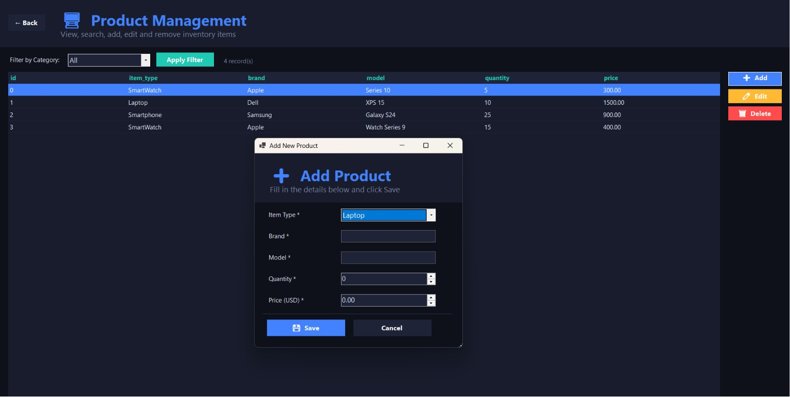Click into the Brand input field
Screen dimensions: 790x397
click(388, 236)
